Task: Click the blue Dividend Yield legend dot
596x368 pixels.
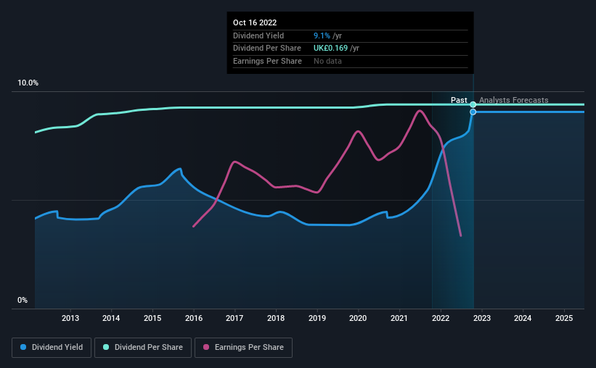Action: pos(23,347)
